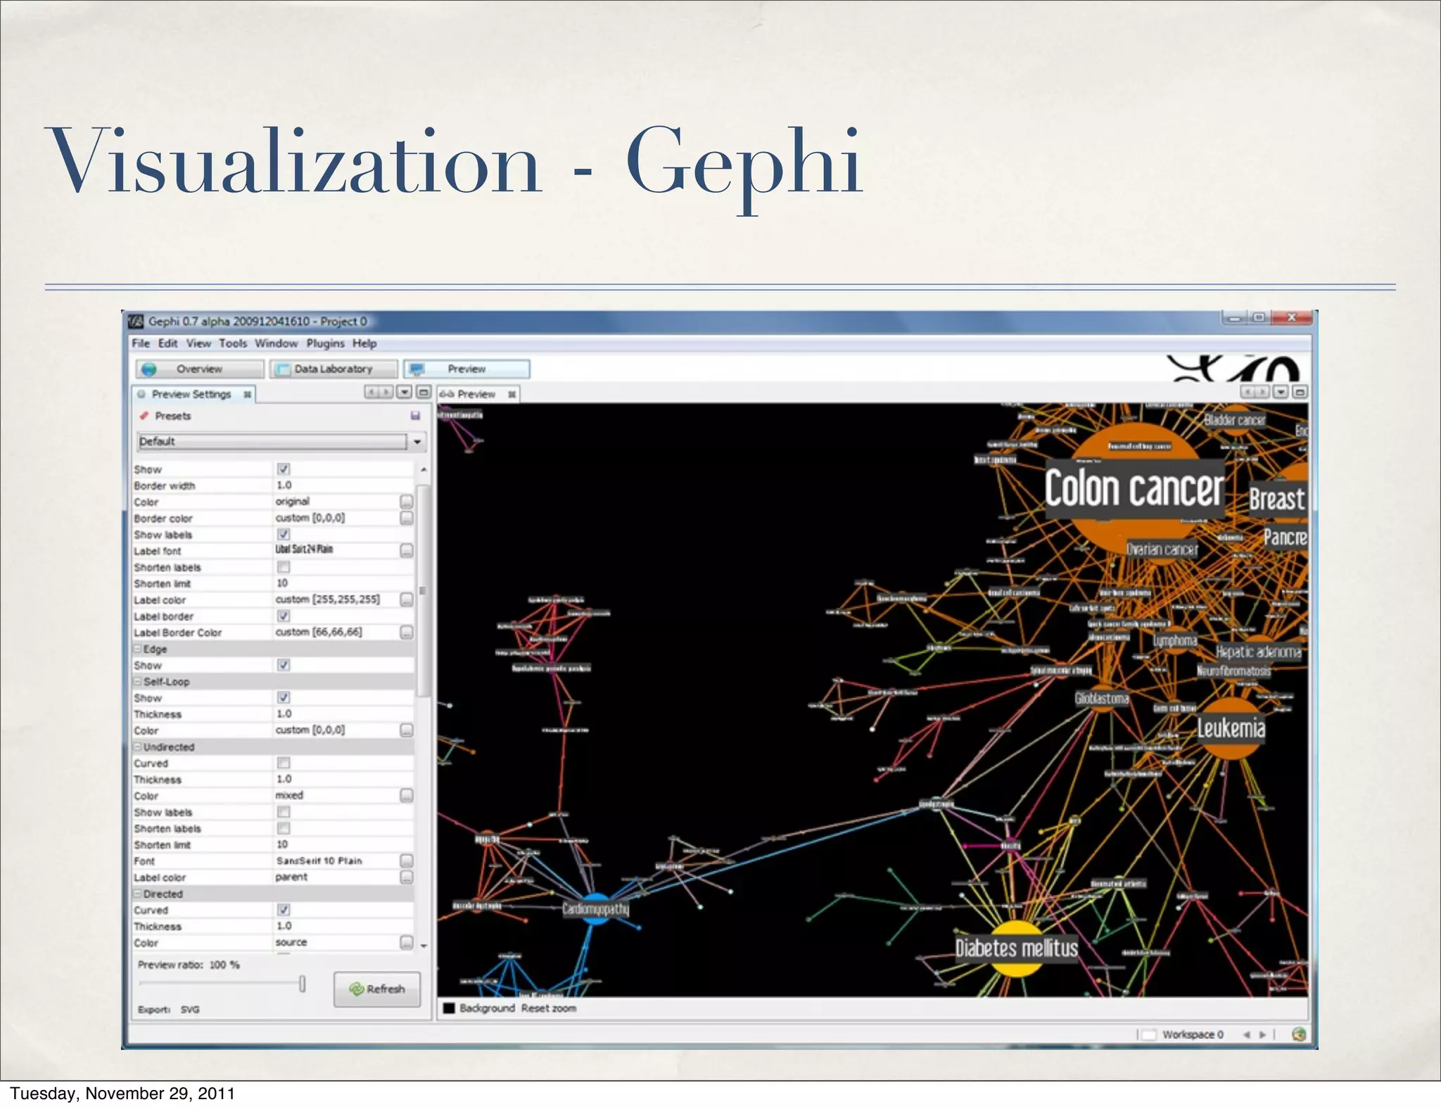Open the Default presets dropdown
This screenshot has height=1109, width=1441.
tap(417, 442)
